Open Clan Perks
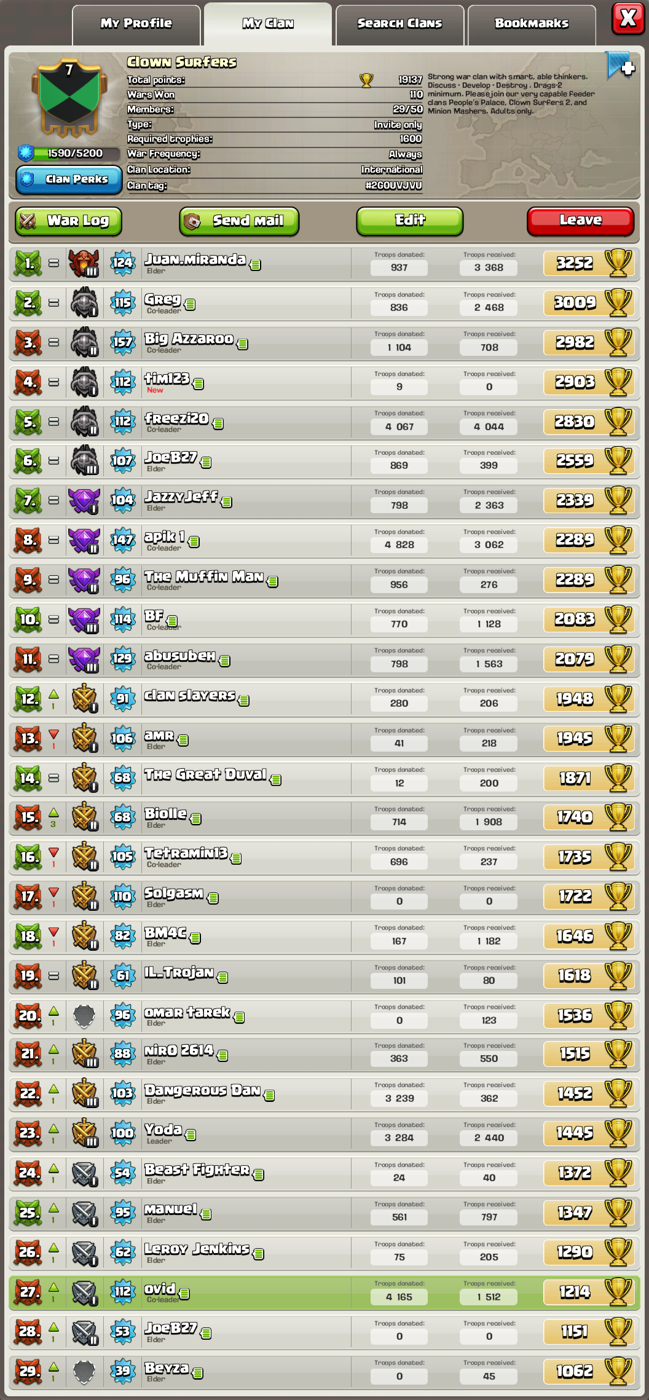Image resolution: width=649 pixels, height=1400 pixels. click(x=69, y=179)
